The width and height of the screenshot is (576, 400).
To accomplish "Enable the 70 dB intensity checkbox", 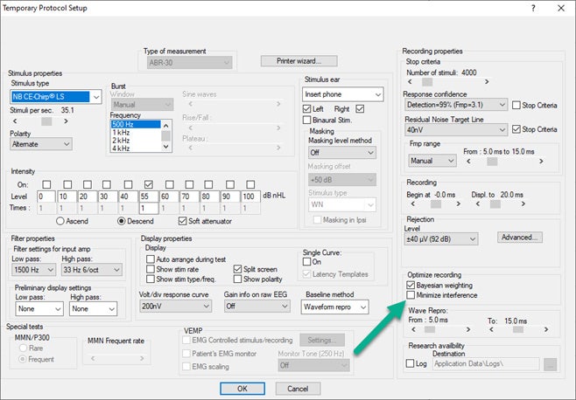I will 190,184.
